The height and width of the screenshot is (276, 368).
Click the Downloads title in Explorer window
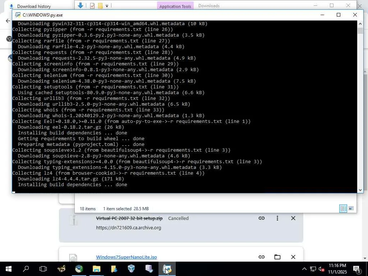(x=209, y=6)
